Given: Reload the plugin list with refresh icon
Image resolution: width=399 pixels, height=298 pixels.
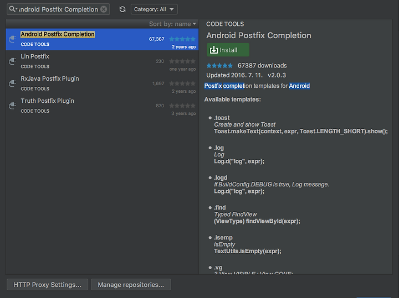Looking at the screenshot, I should 122,9.
